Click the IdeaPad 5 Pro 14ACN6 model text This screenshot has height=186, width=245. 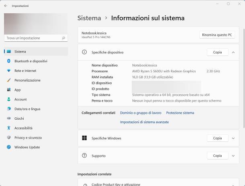click(96, 37)
